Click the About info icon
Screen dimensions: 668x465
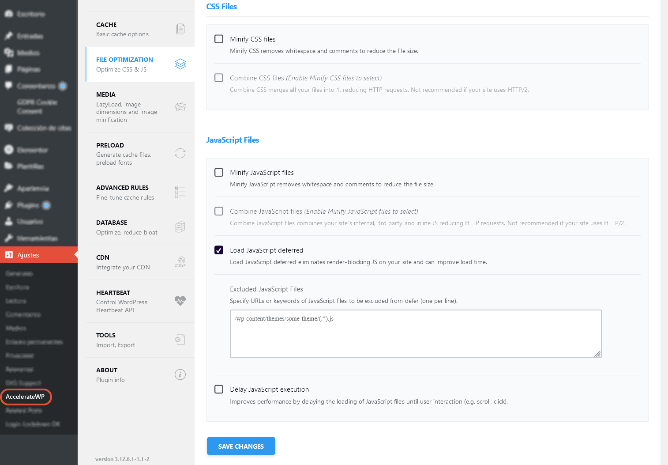pyautogui.click(x=180, y=374)
